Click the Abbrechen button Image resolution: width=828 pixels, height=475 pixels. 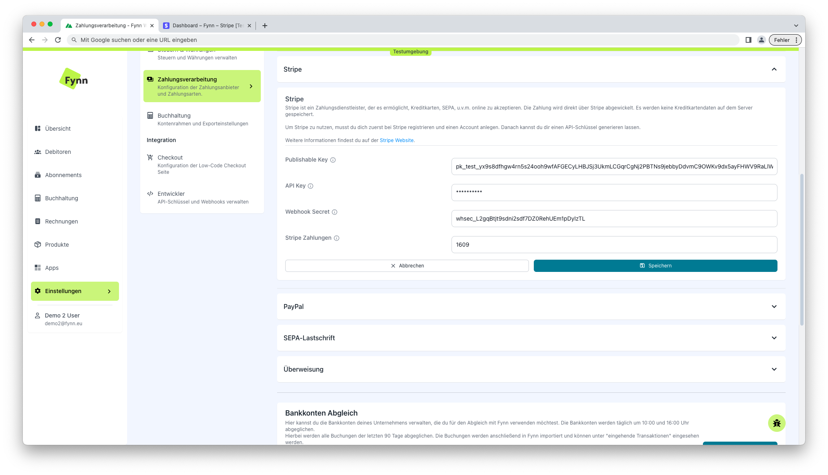pos(407,266)
